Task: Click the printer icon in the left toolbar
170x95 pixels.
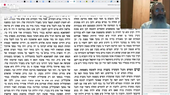Action: [1, 45]
